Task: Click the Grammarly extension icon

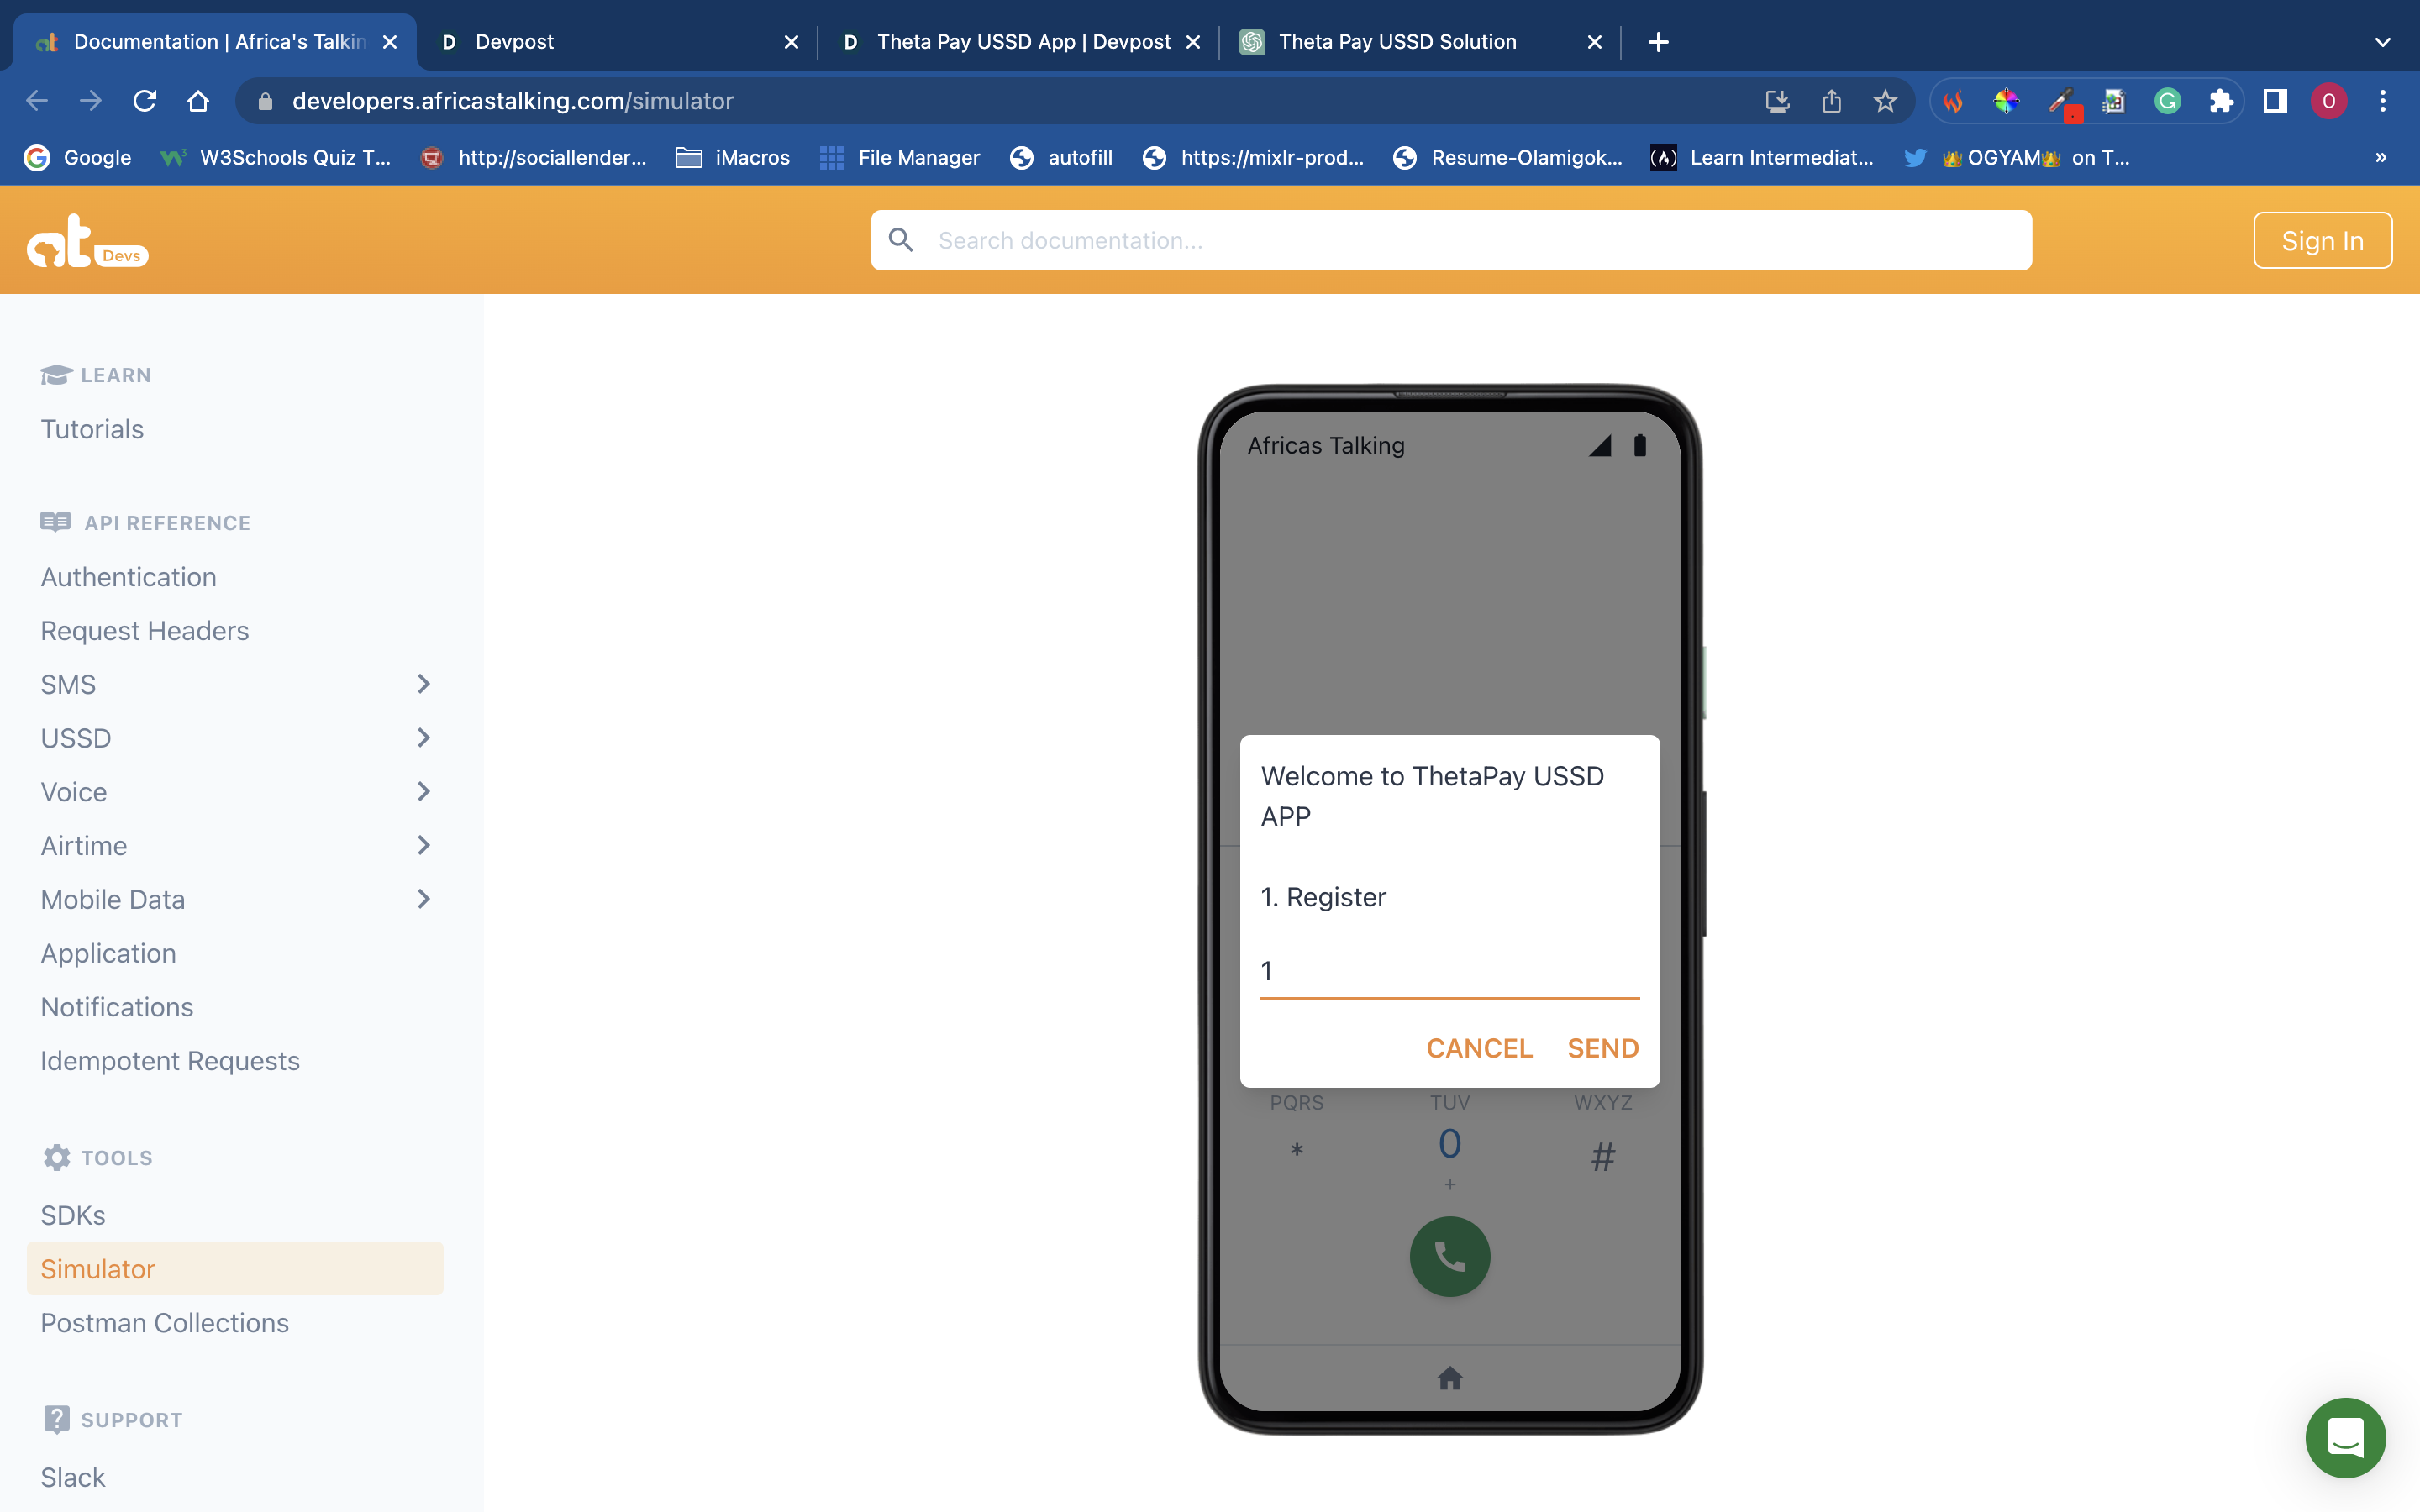Action: (2167, 101)
